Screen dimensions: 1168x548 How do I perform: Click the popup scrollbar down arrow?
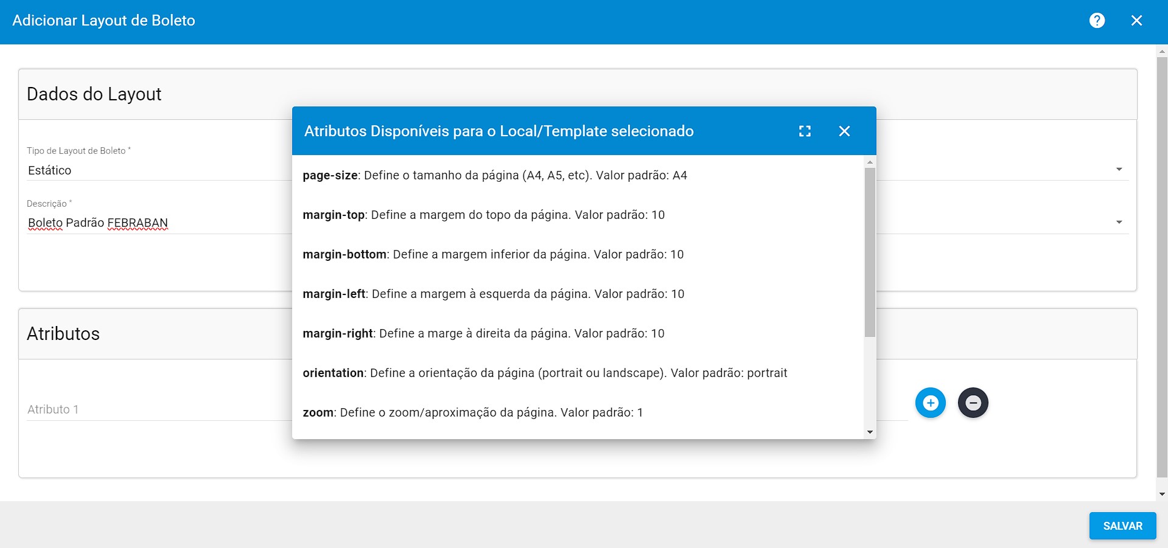pos(870,432)
